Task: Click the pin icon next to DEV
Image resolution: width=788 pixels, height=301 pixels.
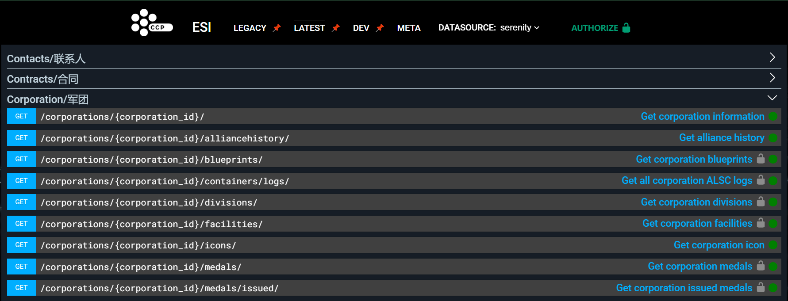Action: [380, 28]
